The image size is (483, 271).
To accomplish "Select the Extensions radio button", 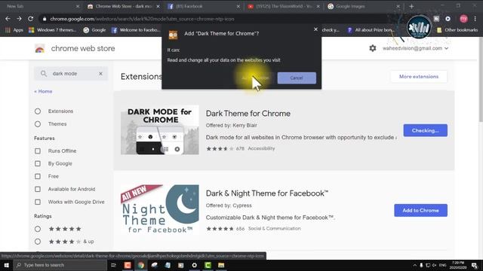I will coord(38,111).
